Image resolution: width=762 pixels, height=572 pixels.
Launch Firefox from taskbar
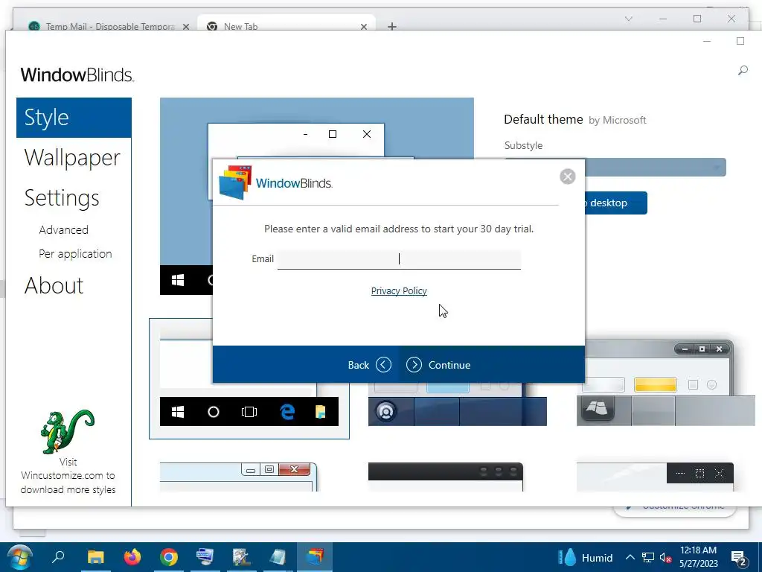tap(132, 557)
